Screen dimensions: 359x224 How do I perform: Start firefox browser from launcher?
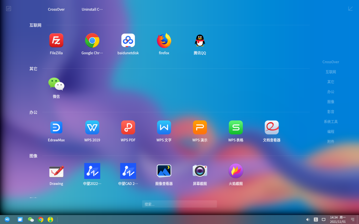coord(164,40)
